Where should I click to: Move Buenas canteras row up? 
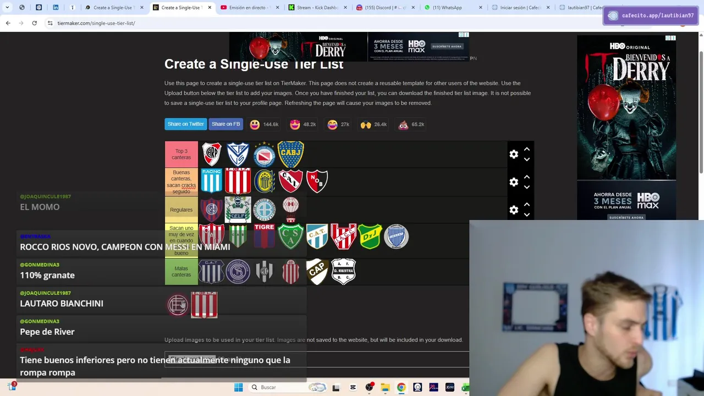pos(527,177)
